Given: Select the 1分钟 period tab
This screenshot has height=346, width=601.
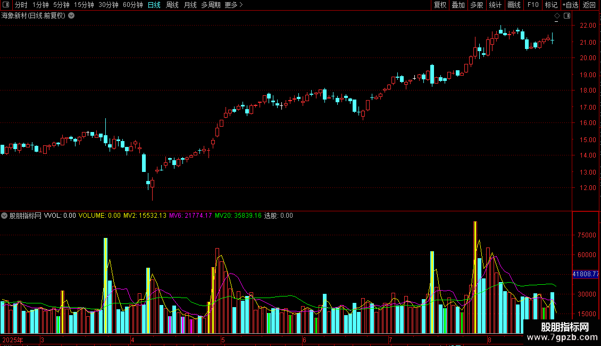Looking at the screenshot, I should point(40,5).
